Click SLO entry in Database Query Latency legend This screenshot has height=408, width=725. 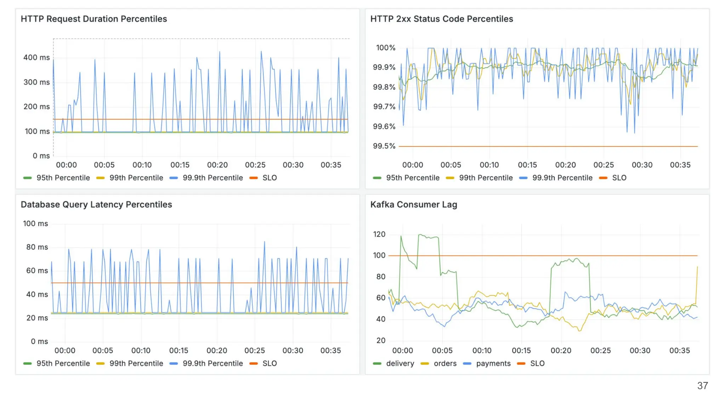[269, 363]
